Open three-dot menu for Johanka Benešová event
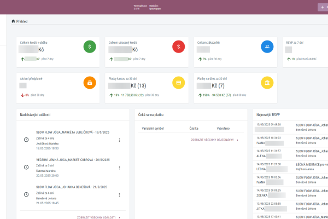The height and width of the screenshot is (219, 328). 119,195
